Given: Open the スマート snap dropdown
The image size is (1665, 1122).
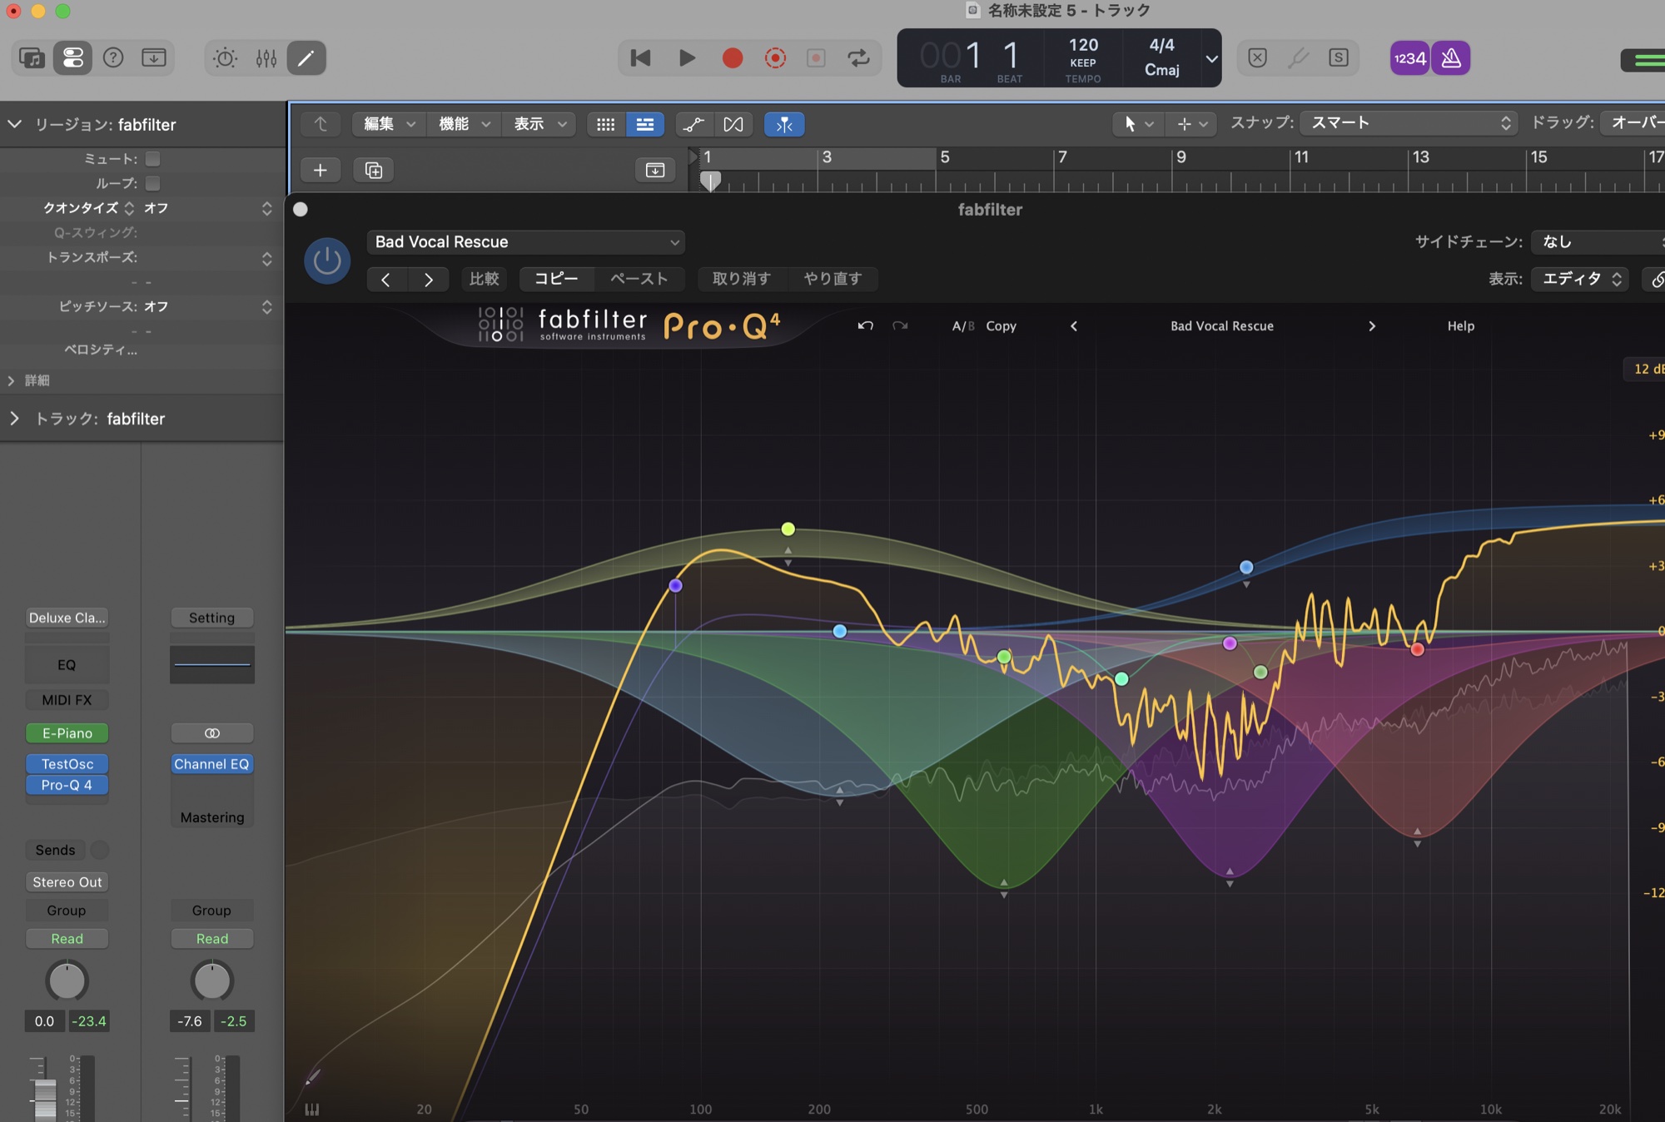Looking at the screenshot, I should click(1409, 123).
